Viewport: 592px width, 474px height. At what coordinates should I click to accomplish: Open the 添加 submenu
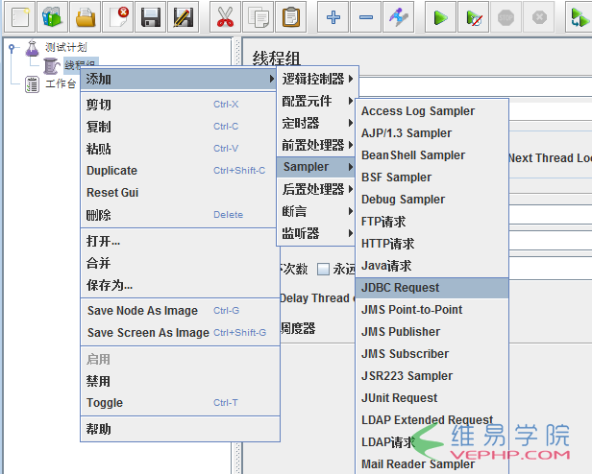[x=178, y=79]
